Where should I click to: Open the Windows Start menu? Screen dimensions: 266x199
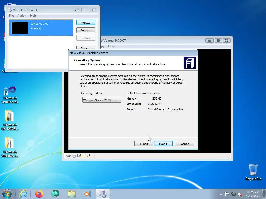pos(7,194)
